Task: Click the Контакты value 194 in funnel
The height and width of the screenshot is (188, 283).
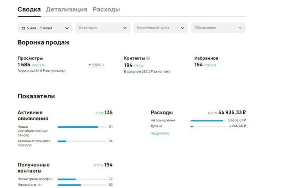Action: (128, 65)
